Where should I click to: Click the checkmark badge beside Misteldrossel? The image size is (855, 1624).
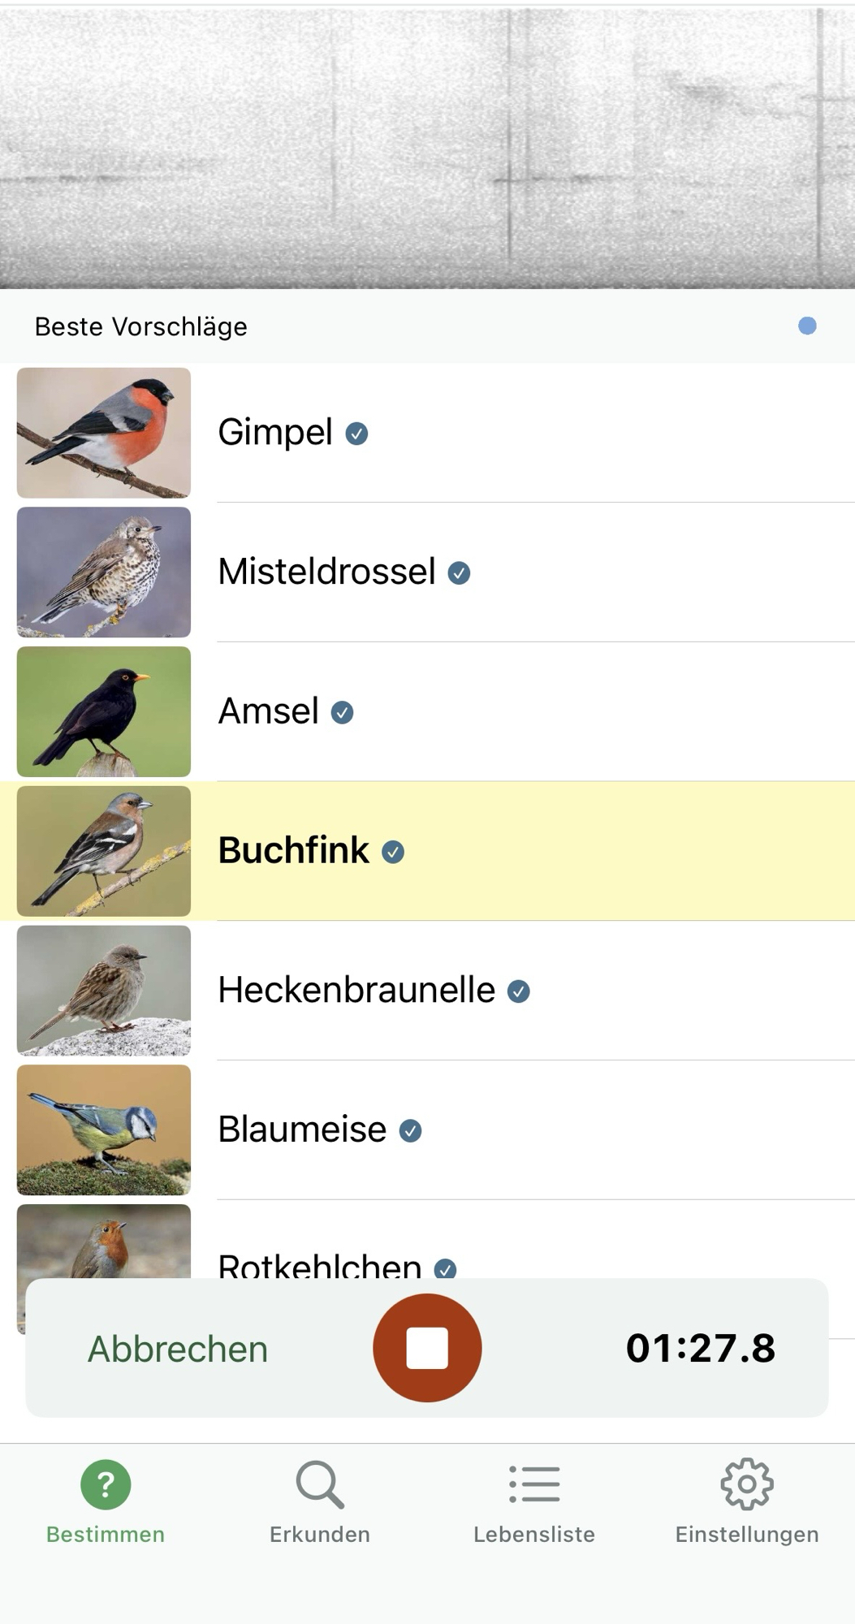[460, 573]
